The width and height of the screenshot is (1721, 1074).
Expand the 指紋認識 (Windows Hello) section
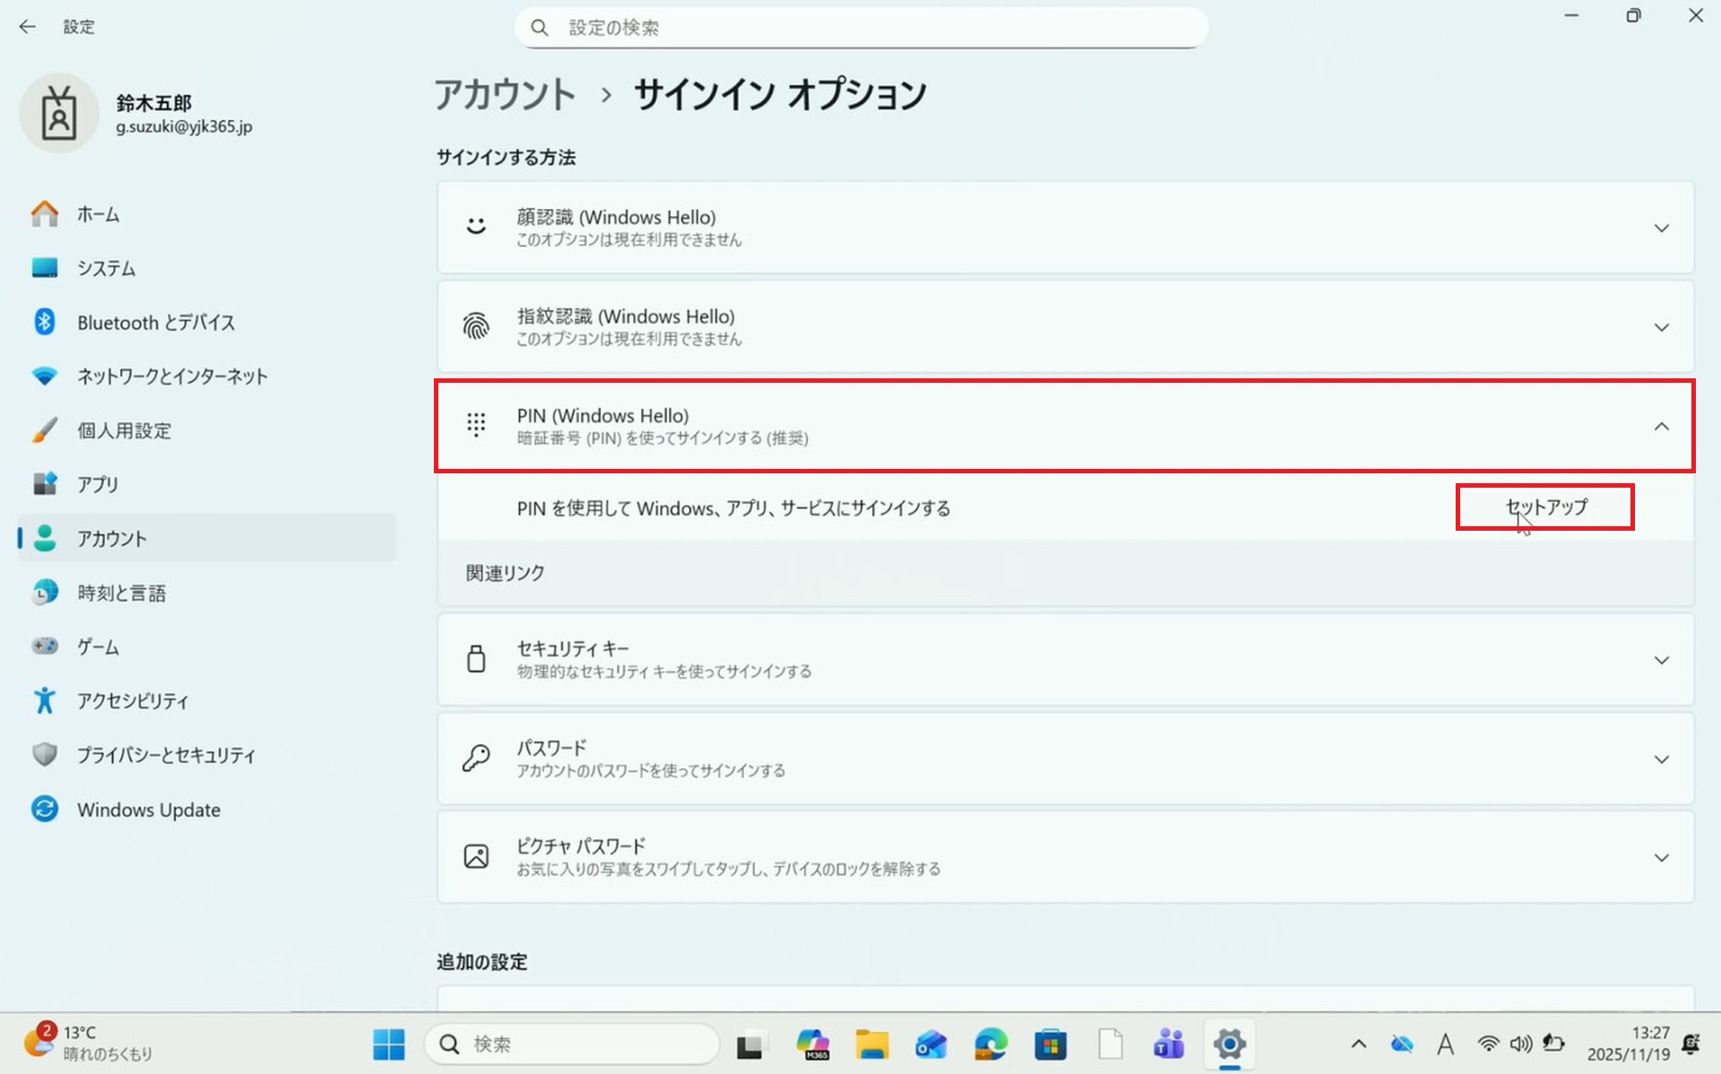pyautogui.click(x=1661, y=327)
